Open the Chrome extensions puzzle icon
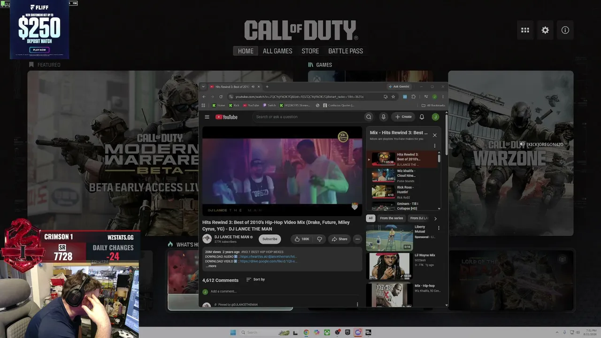The image size is (601, 338). point(413,97)
